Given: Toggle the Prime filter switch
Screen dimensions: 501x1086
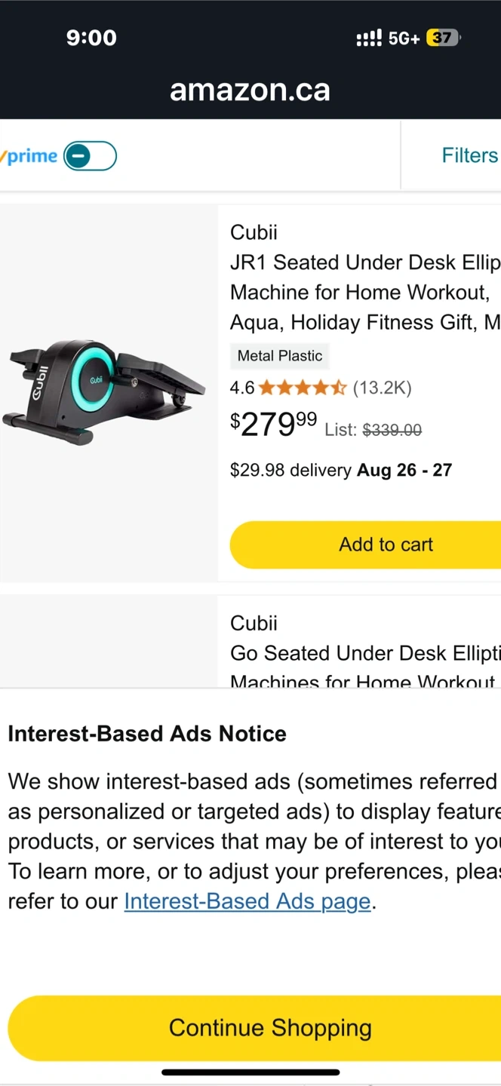Looking at the screenshot, I should click(90, 156).
